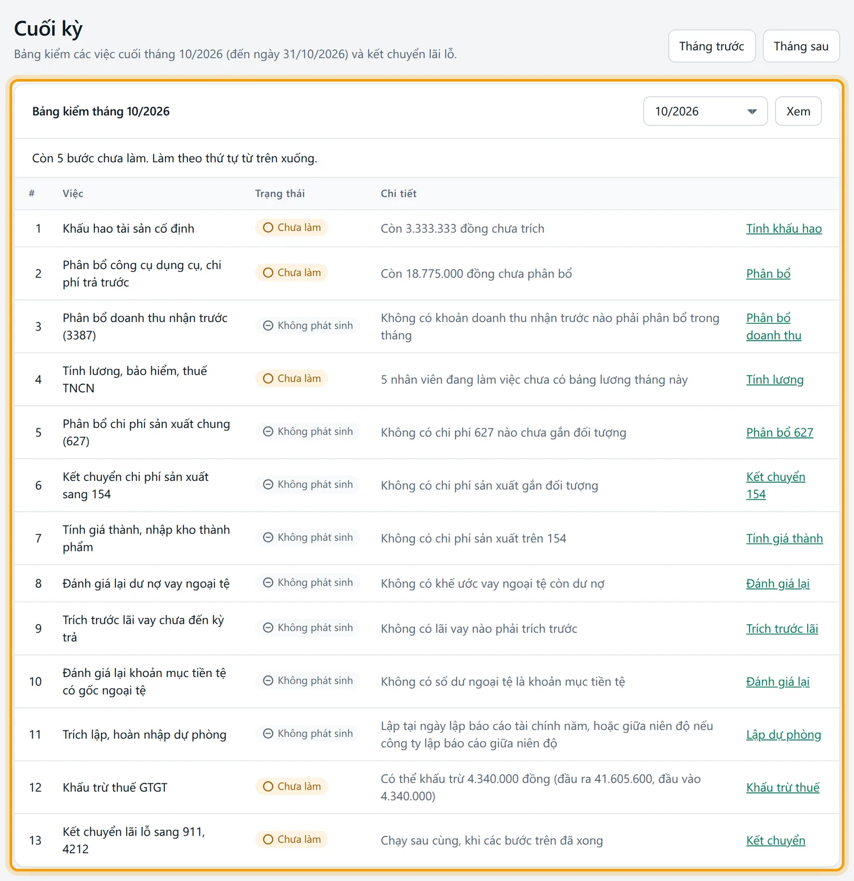
Task: Click the Trạng thái column header
Action: [280, 193]
